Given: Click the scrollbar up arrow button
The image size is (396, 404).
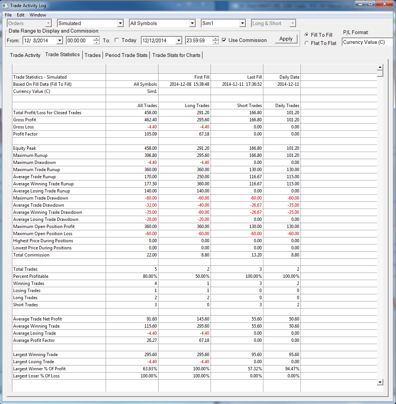Looking at the screenshot, I should pyautogui.click(x=380, y=67).
